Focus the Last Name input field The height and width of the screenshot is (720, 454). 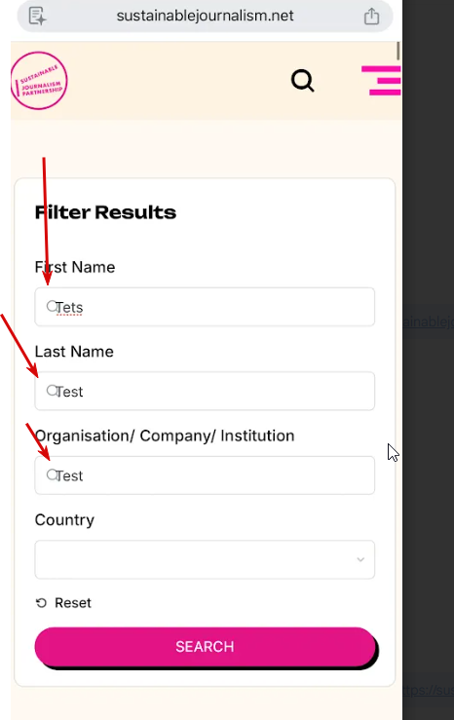click(x=205, y=392)
